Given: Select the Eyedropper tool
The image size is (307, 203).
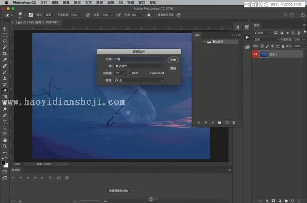Looking at the screenshot, I should (x=5, y=60).
